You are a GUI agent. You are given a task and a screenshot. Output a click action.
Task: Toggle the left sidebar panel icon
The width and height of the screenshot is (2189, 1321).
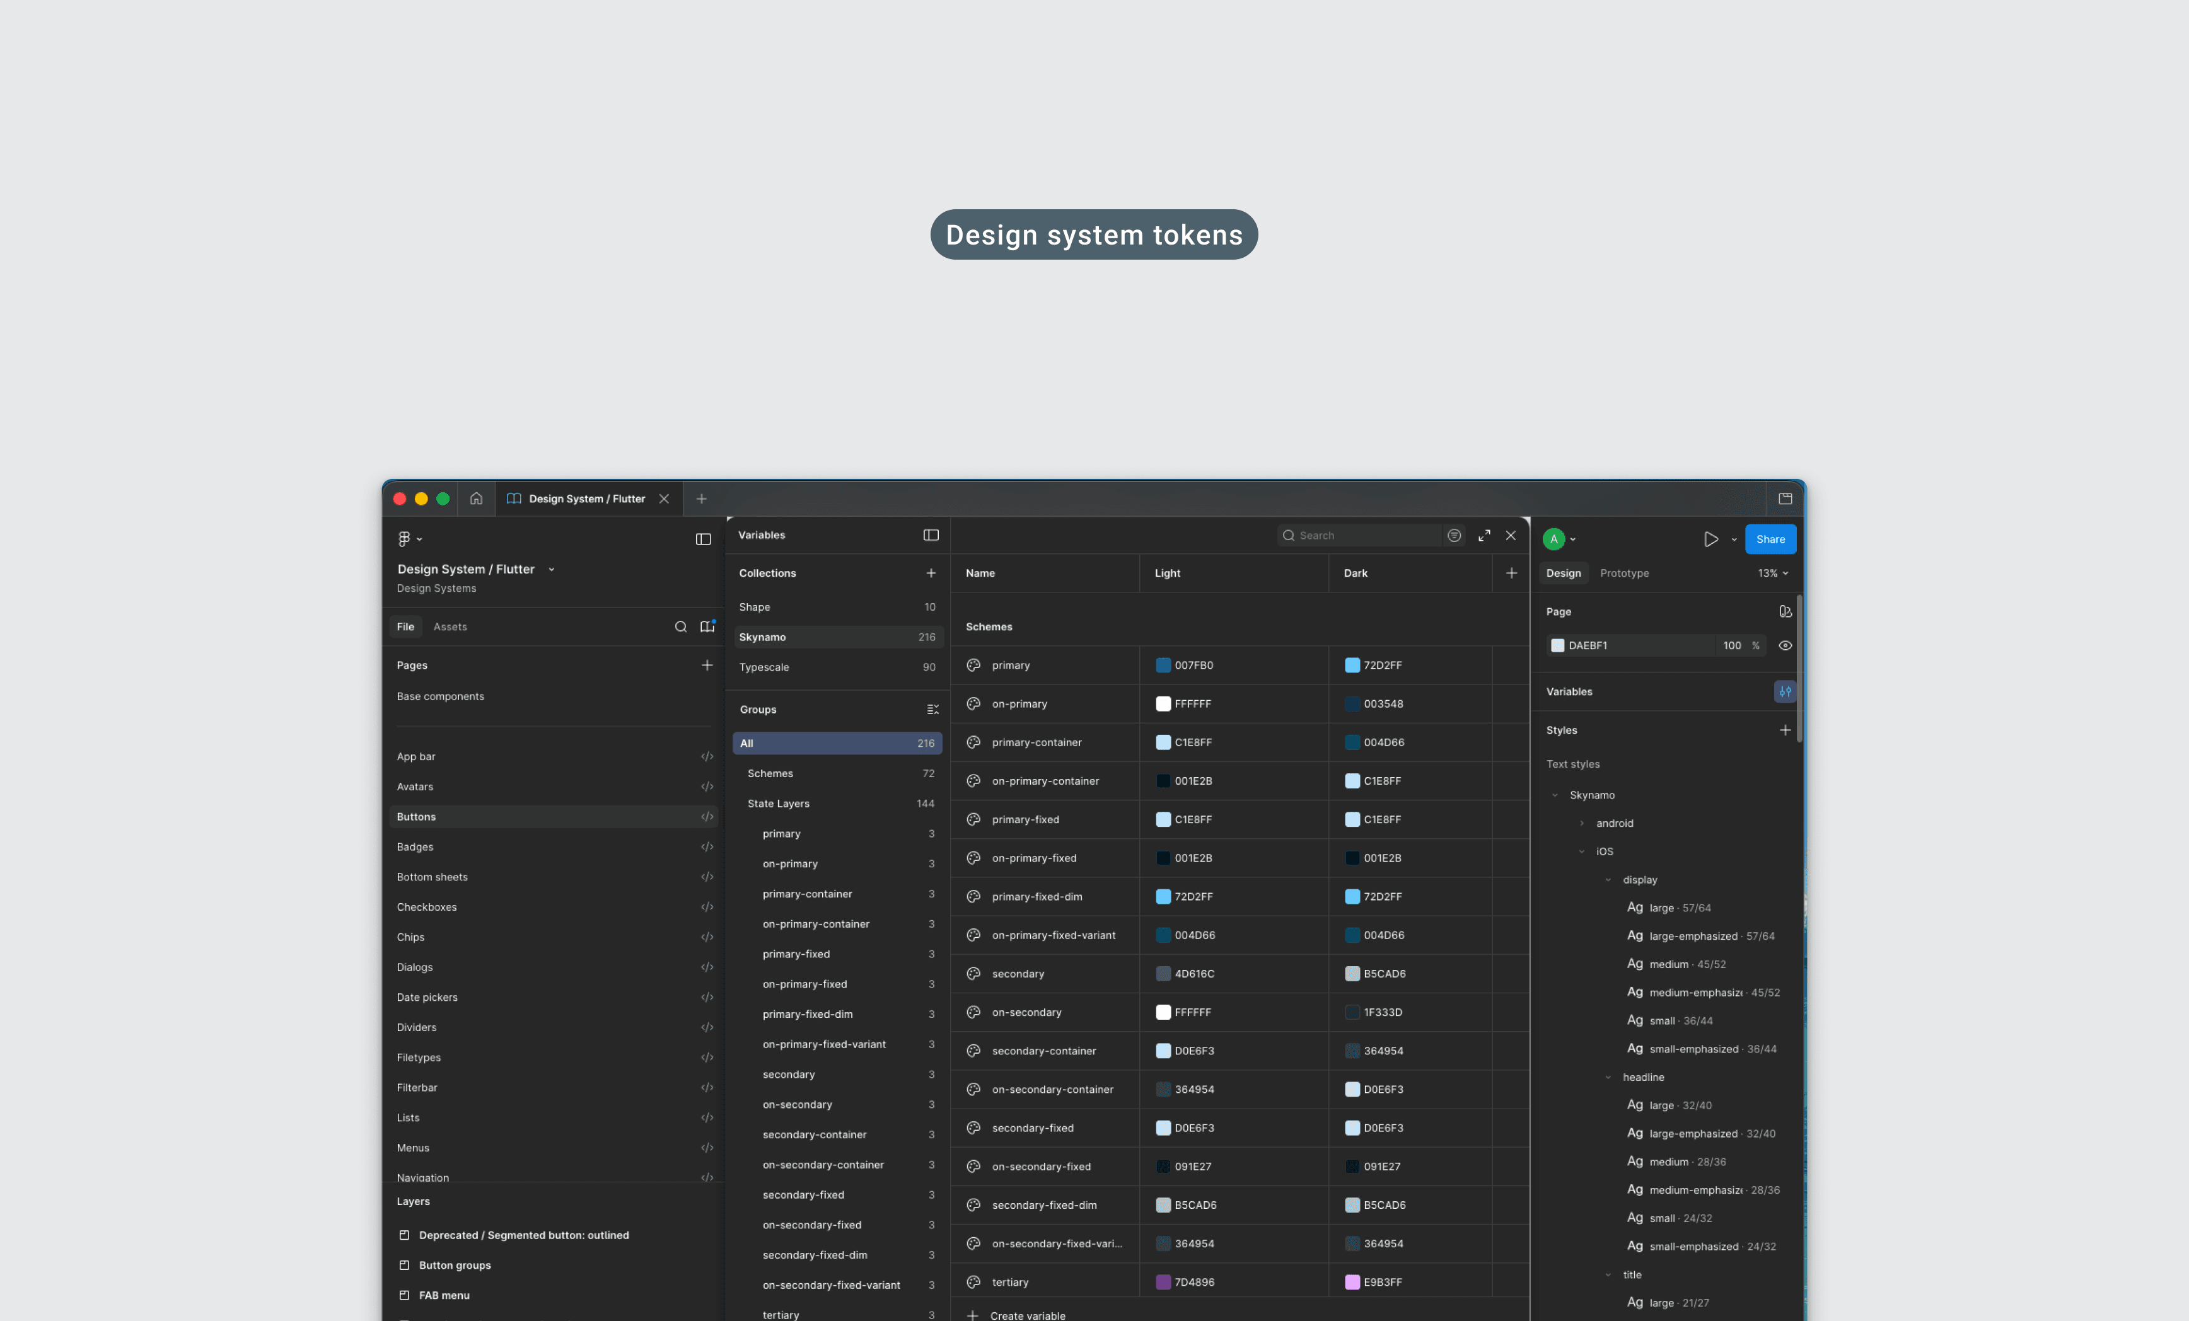pos(703,539)
